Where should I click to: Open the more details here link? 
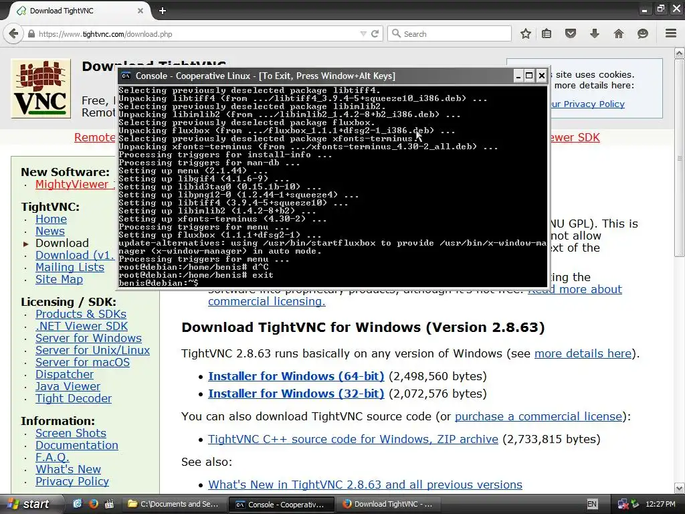[583, 353]
